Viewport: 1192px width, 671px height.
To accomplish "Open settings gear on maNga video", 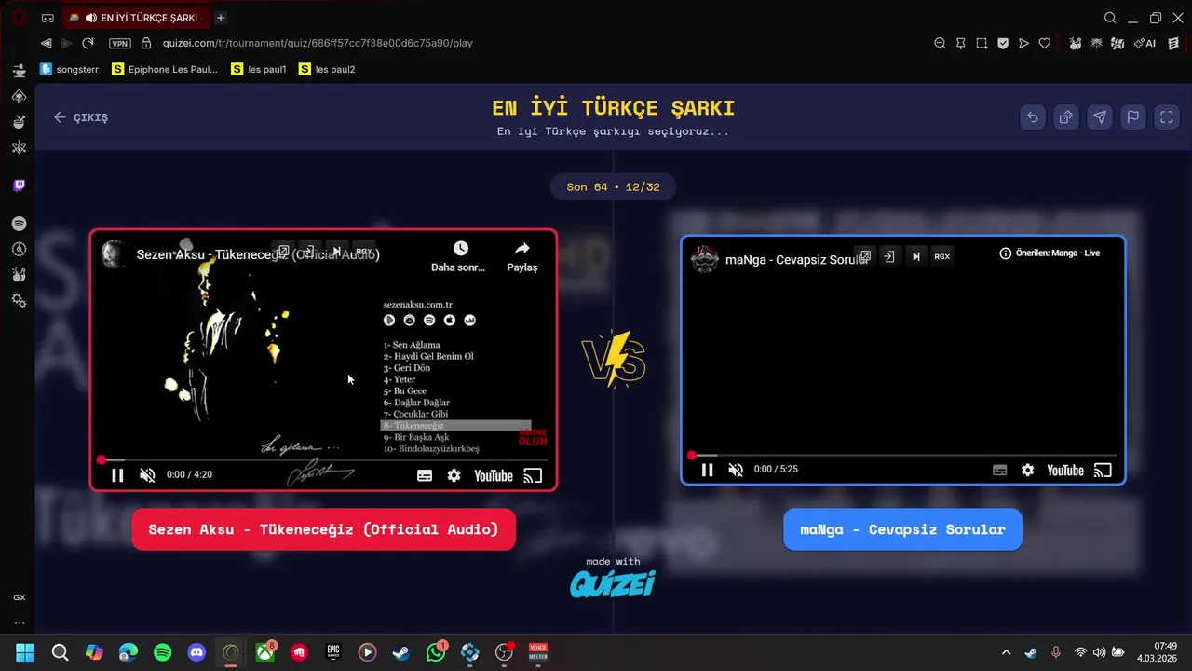I will click(x=1027, y=471).
